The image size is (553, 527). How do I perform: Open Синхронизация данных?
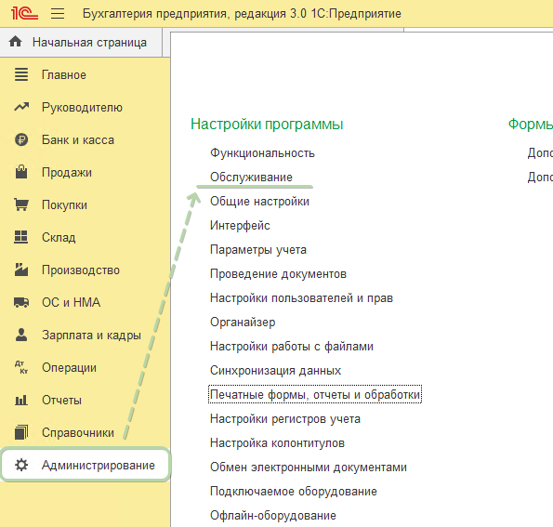click(275, 371)
